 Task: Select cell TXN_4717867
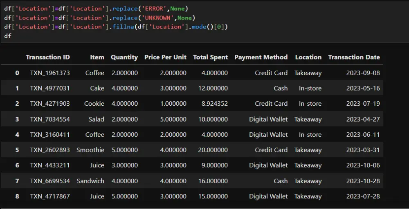click(50, 196)
